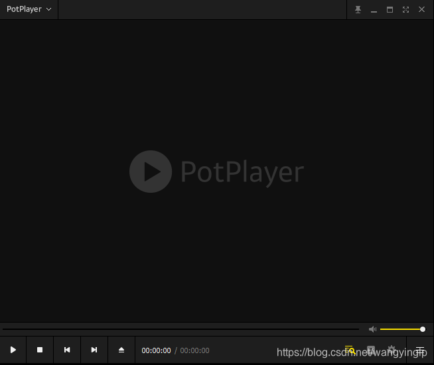Image resolution: width=434 pixels, height=365 pixels.
Task: Switch to fullscreen mode
Action: pyautogui.click(x=405, y=10)
